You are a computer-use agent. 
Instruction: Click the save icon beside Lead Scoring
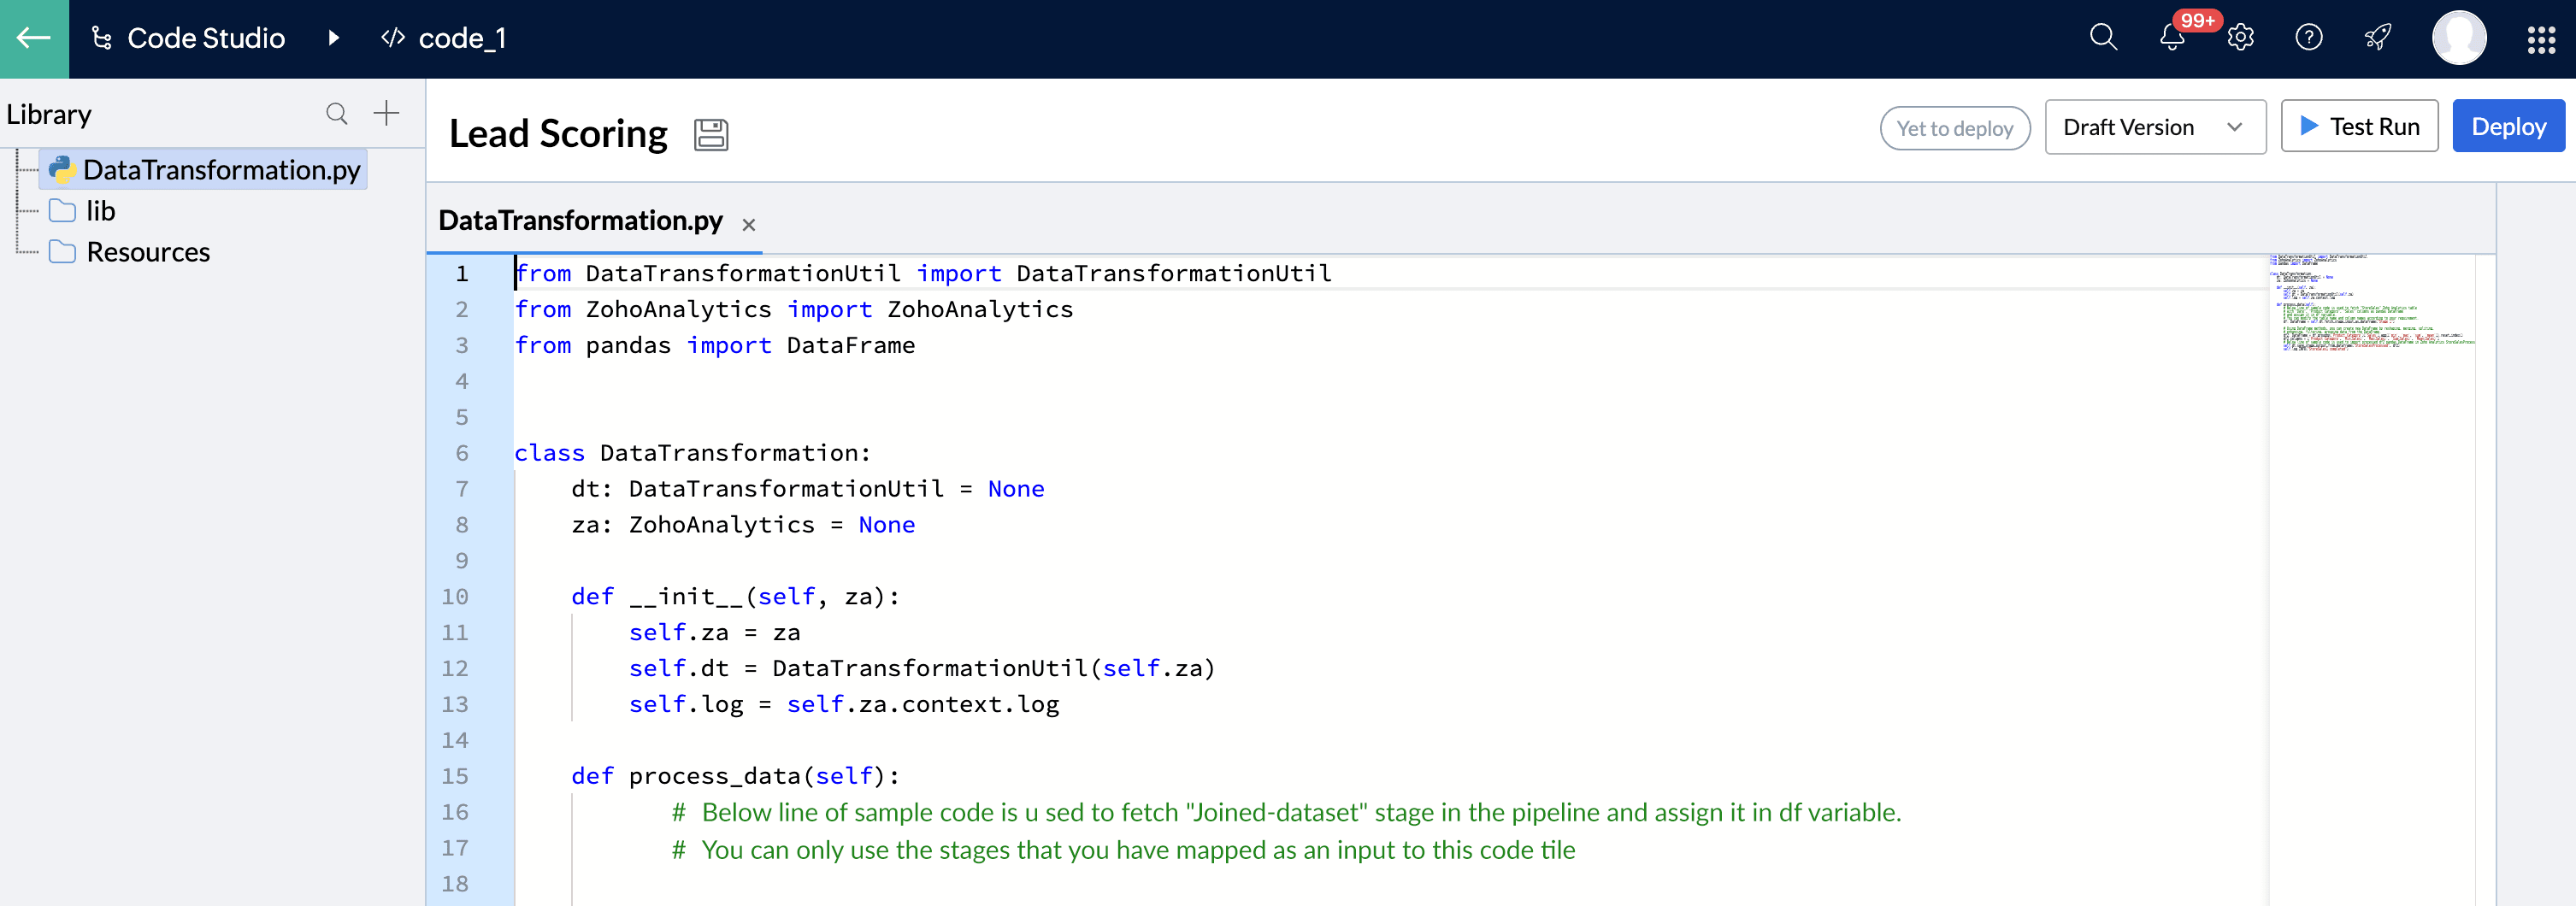[x=710, y=134]
